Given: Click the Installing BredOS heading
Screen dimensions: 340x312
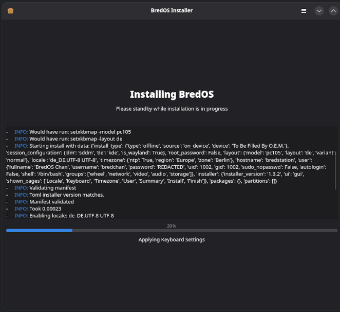Looking at the screenshot, I should coord(172,95).
